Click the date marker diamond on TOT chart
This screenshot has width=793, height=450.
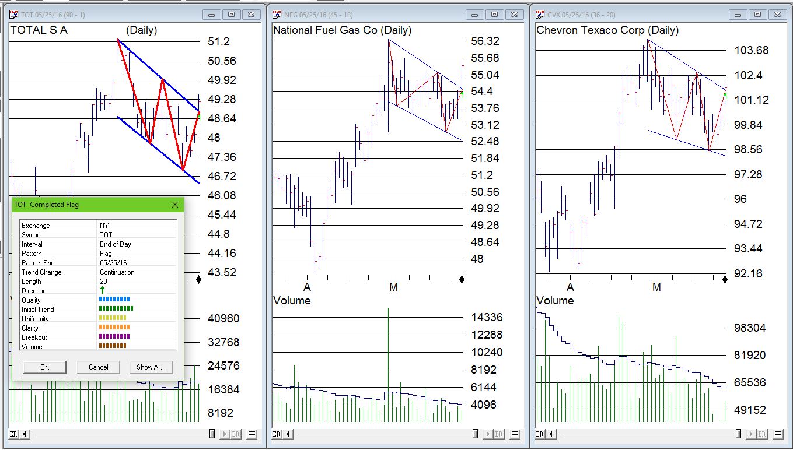(x=199, y=279)
